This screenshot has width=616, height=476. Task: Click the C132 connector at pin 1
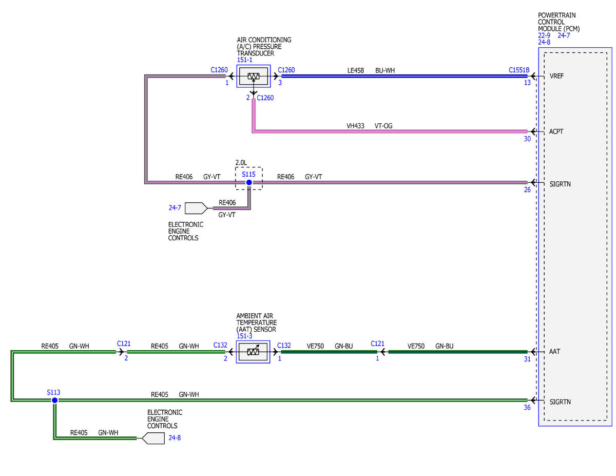284,346
